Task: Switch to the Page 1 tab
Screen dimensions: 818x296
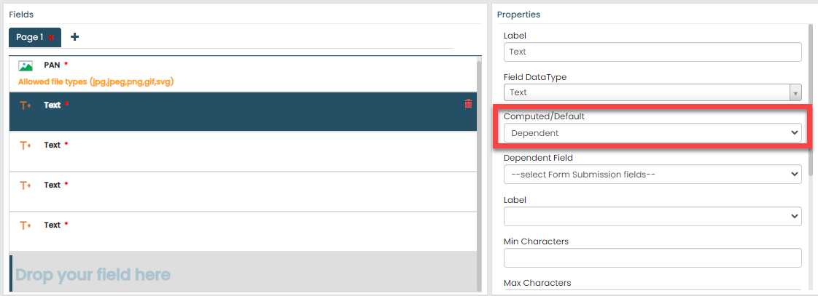Action: click(x=30, y=37)
